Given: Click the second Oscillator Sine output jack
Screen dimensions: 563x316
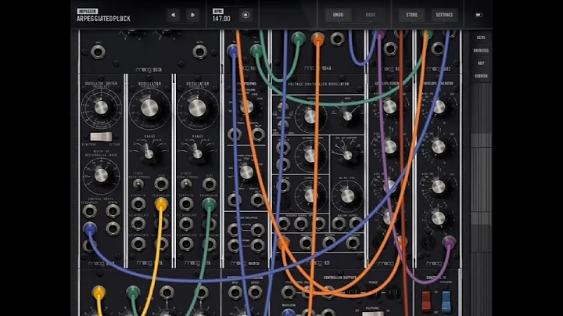Looking at the screenshot, I should pyautogui.click(x=209, y=185).
